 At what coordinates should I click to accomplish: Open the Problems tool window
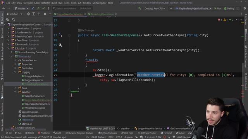(x=44, y=133)
